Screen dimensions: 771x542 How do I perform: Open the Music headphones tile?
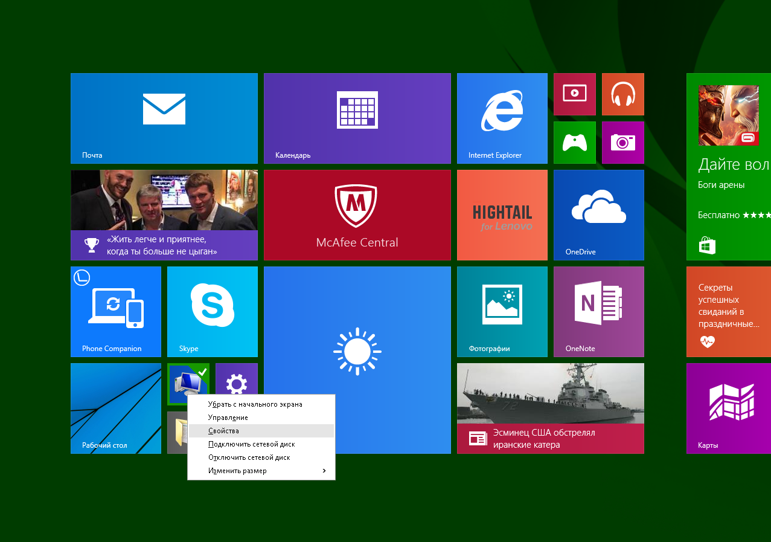[x=623, y=94]
